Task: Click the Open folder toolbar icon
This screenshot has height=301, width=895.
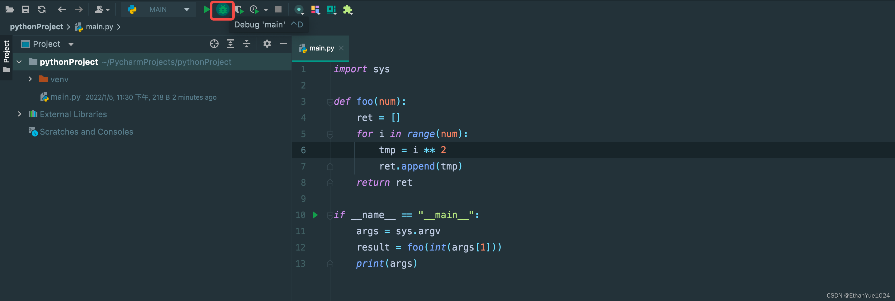Action: (x=10, y=9)
